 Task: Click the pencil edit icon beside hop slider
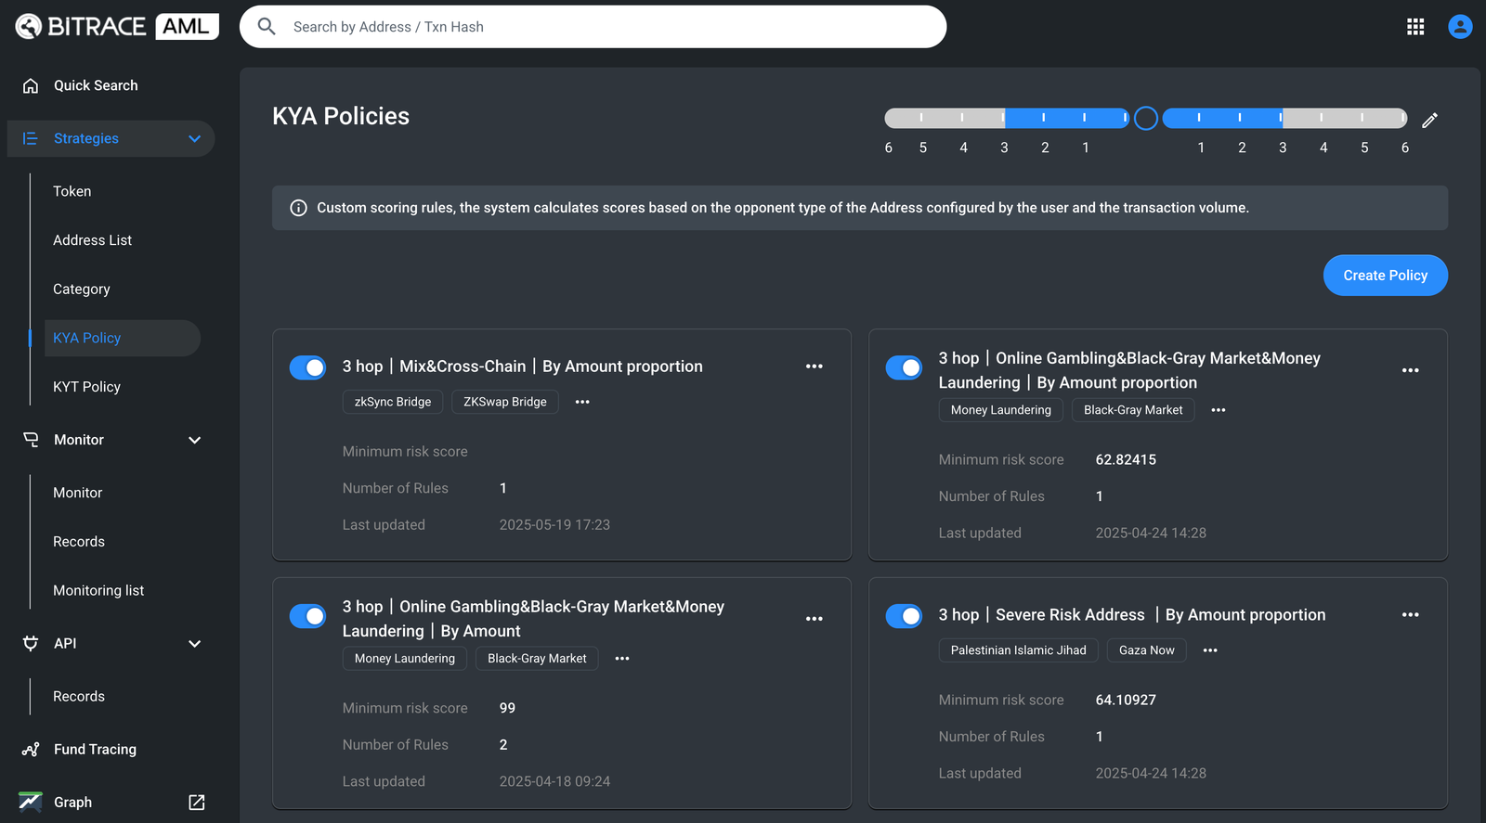1429,120
